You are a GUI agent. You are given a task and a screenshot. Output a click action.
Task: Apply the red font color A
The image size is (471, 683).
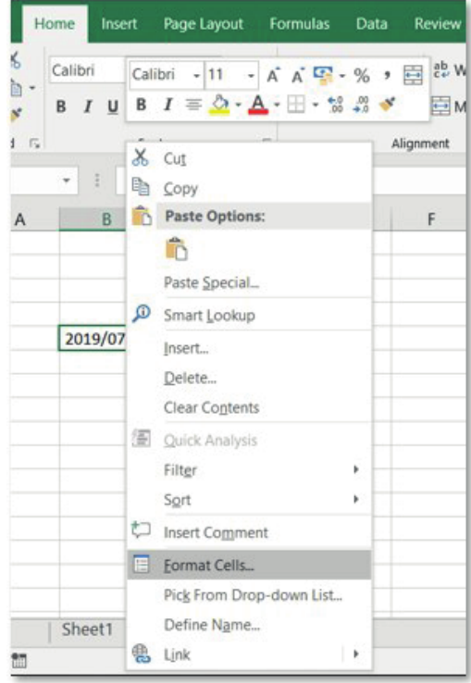pos(258,105)
